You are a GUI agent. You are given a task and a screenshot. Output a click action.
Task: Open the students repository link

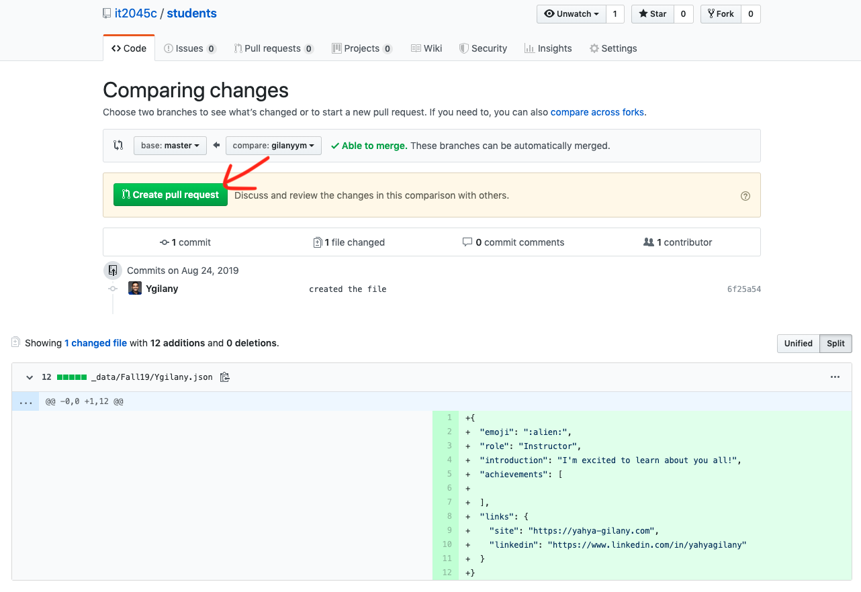pyautogui.click(x=191, y=13)
